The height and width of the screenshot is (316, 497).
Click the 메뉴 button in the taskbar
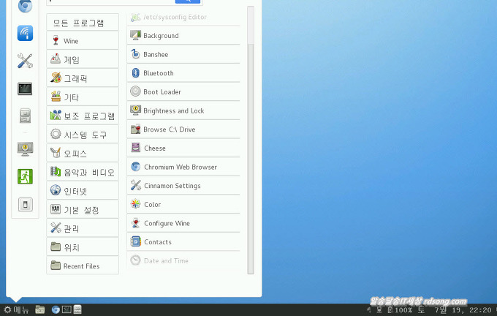tap(16, 309)
